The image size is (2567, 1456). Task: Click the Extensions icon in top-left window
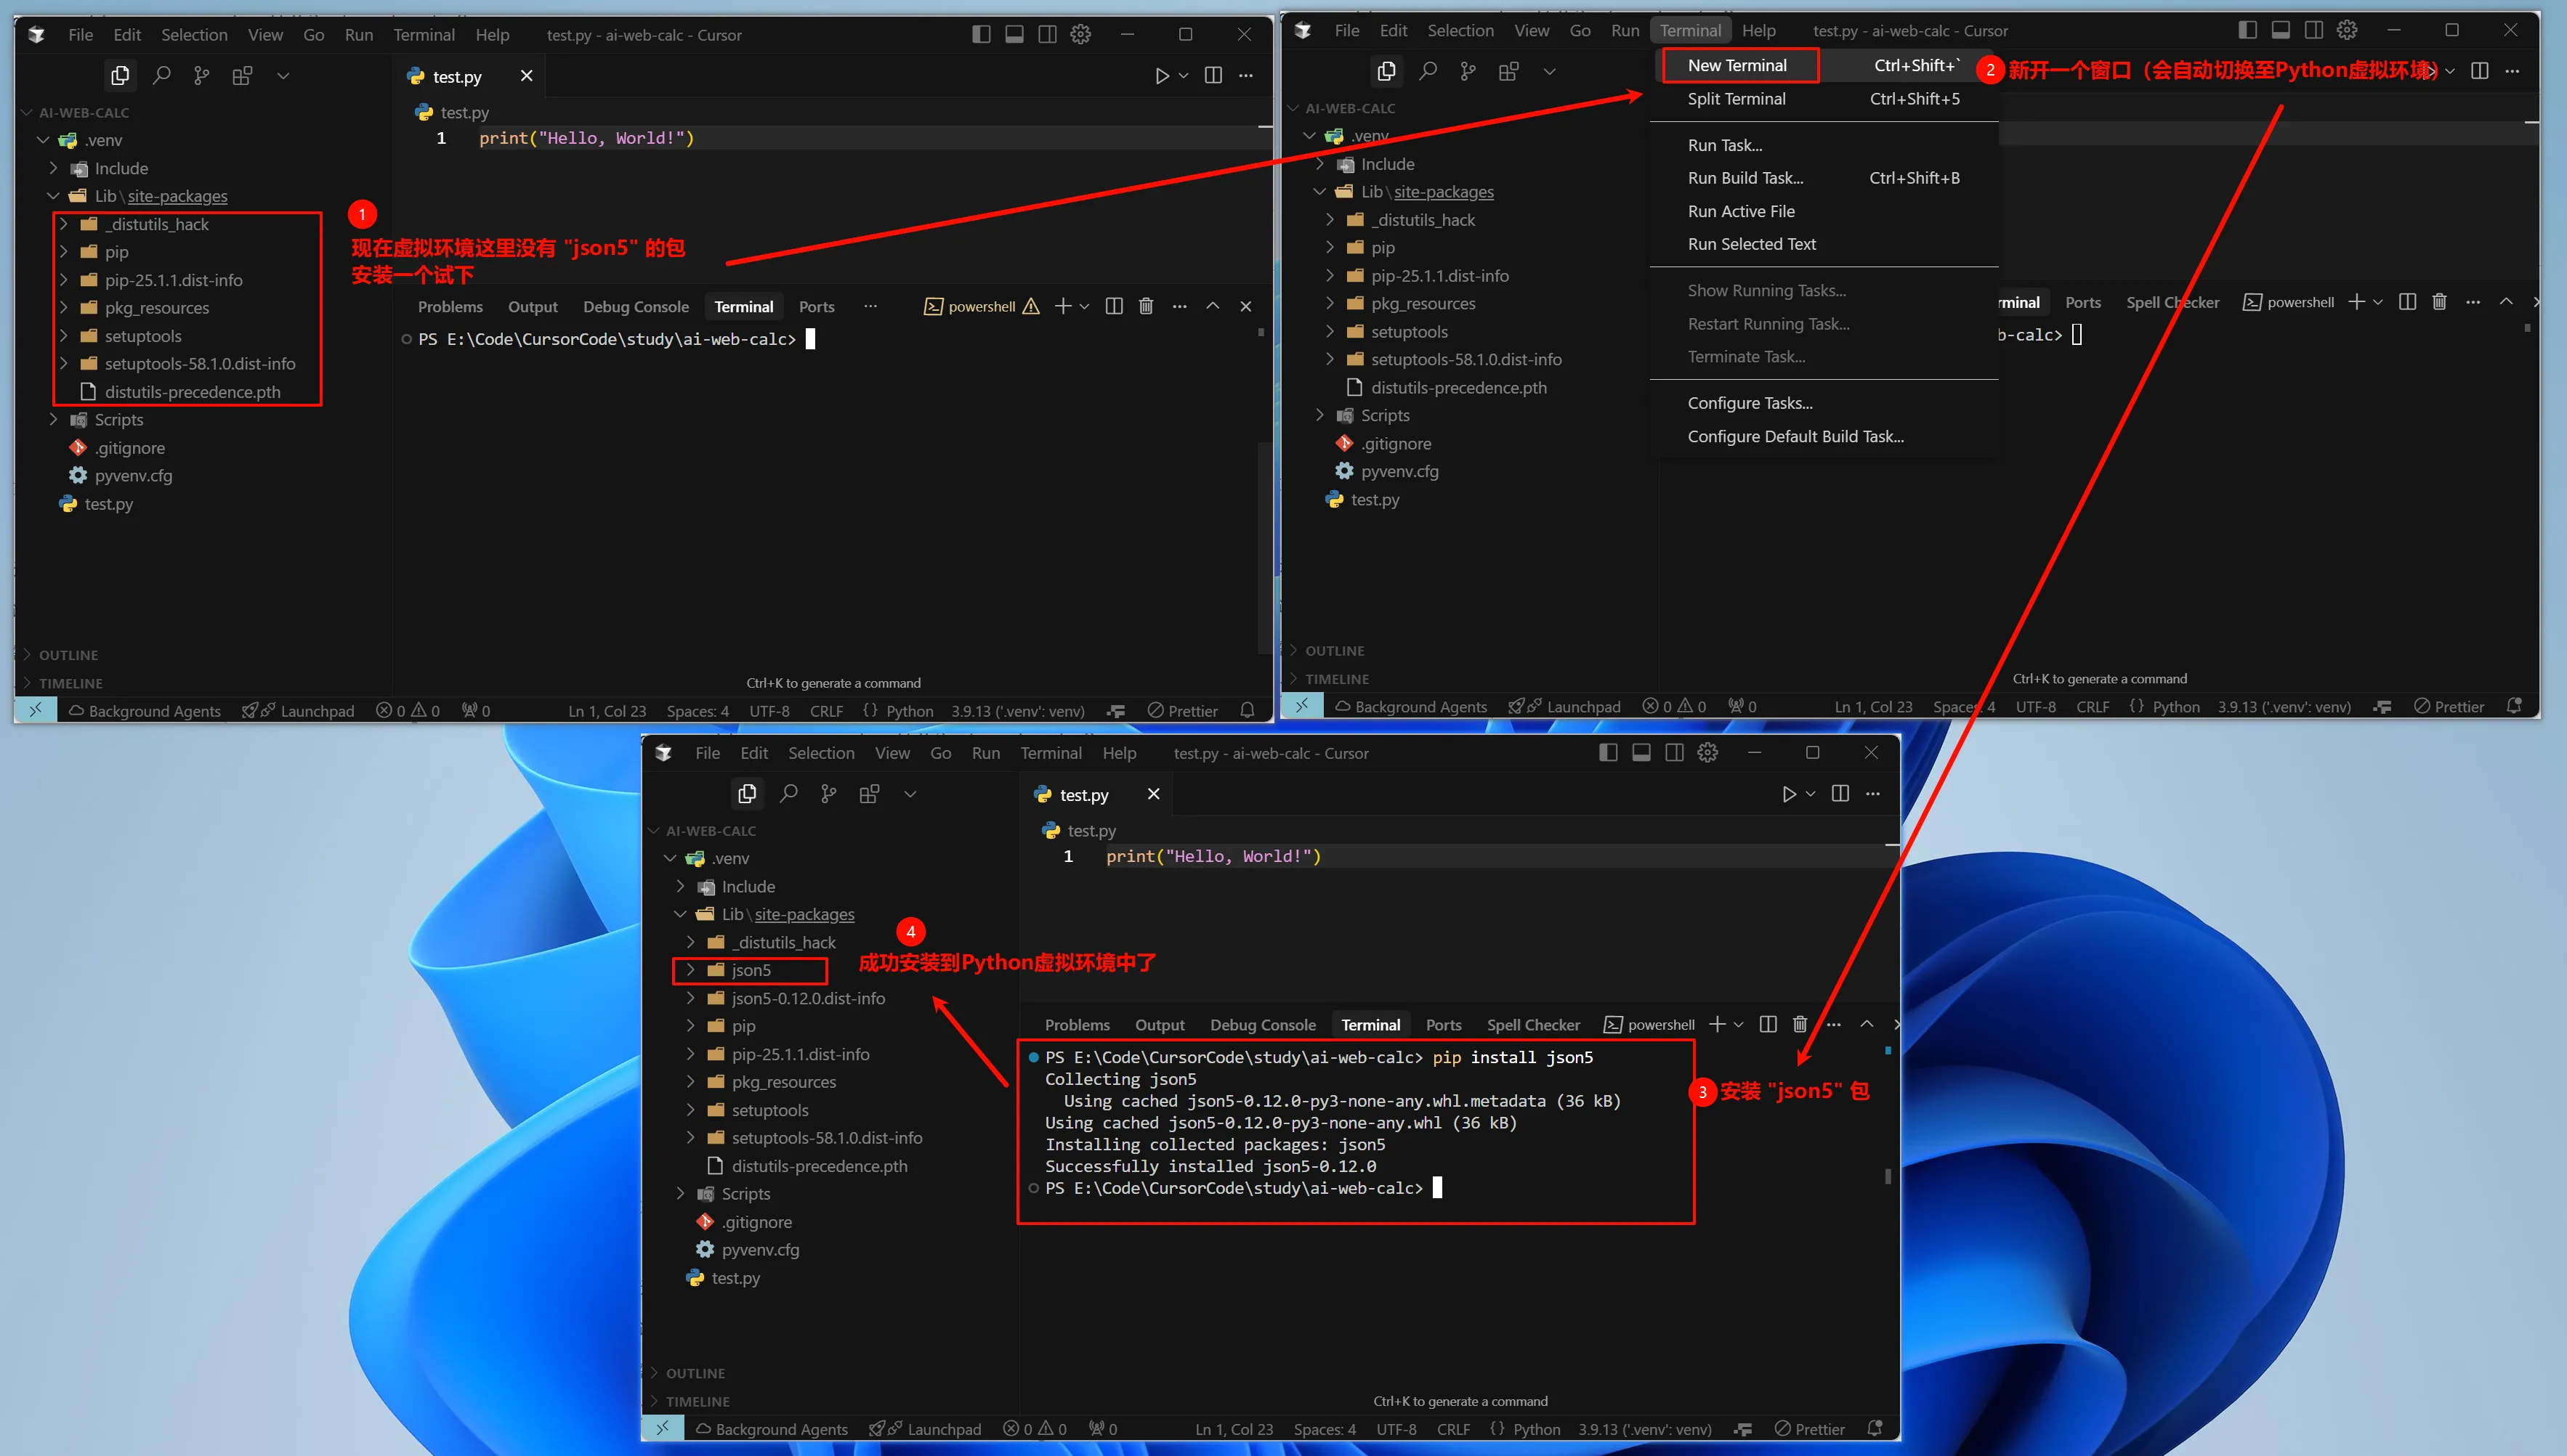242,75
